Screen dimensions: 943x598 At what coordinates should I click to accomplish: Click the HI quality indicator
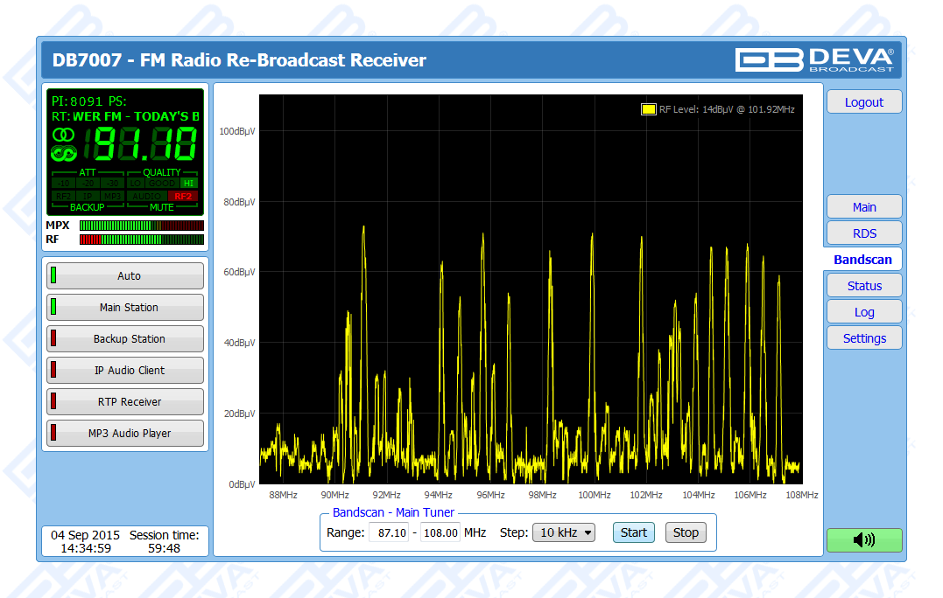tap(188, 184)
